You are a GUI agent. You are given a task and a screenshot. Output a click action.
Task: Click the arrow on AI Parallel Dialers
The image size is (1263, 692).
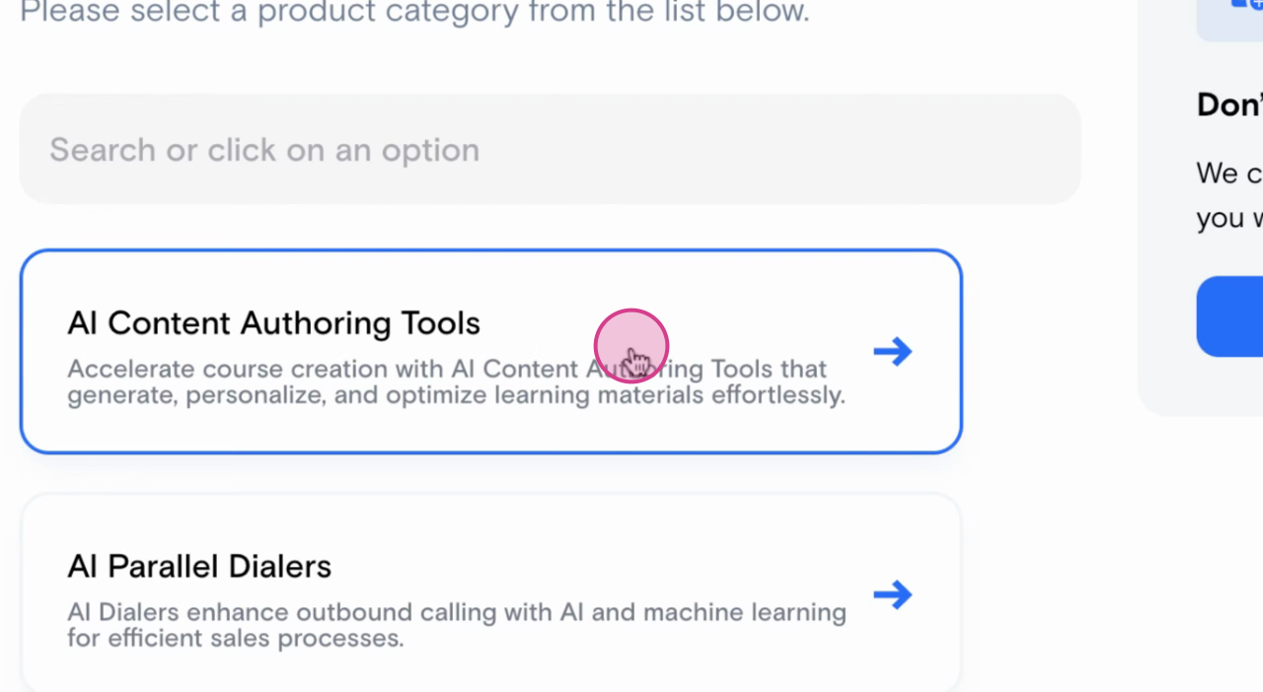pyautogui.click(x=892, y=594)
